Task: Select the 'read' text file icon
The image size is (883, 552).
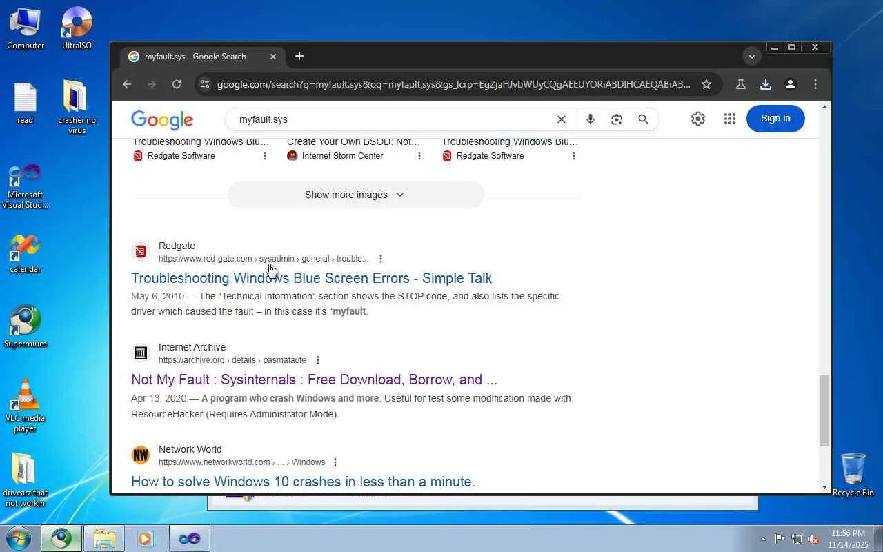Action: [26, 103]
